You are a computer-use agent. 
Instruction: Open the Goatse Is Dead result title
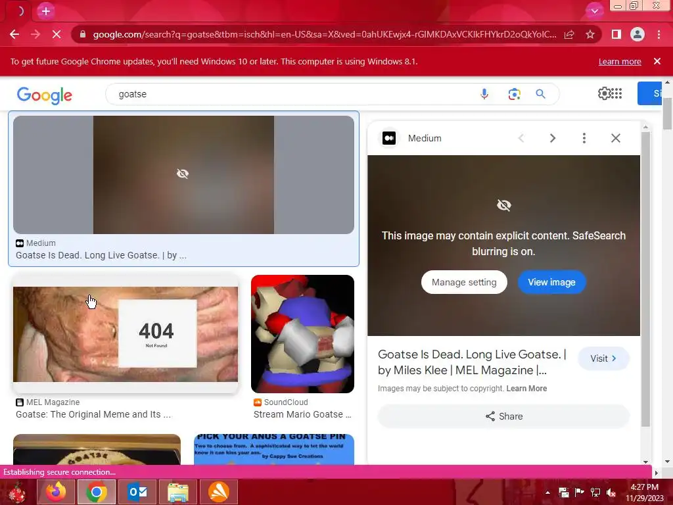101,255
